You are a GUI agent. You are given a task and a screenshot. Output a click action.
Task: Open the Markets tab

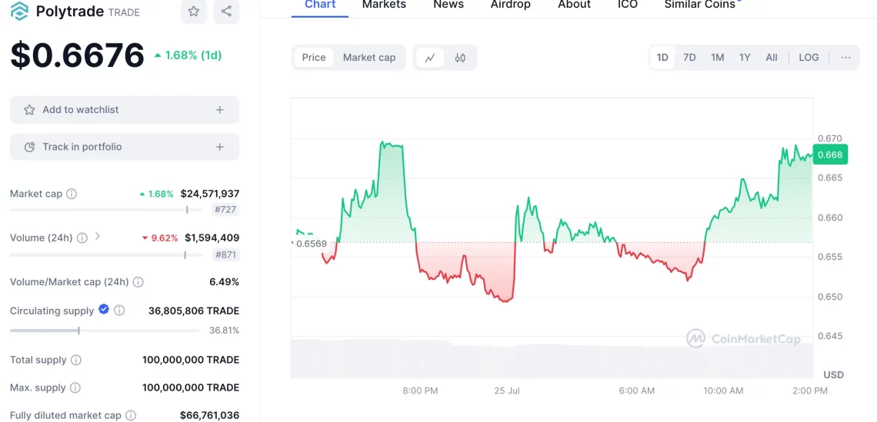tap(384, 5)
